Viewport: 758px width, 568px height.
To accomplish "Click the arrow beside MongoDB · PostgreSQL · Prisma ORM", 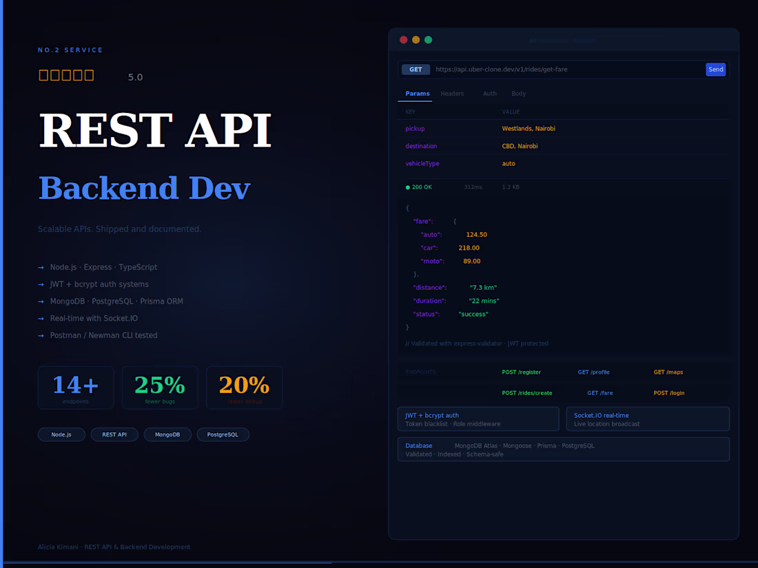I will 41,302.
